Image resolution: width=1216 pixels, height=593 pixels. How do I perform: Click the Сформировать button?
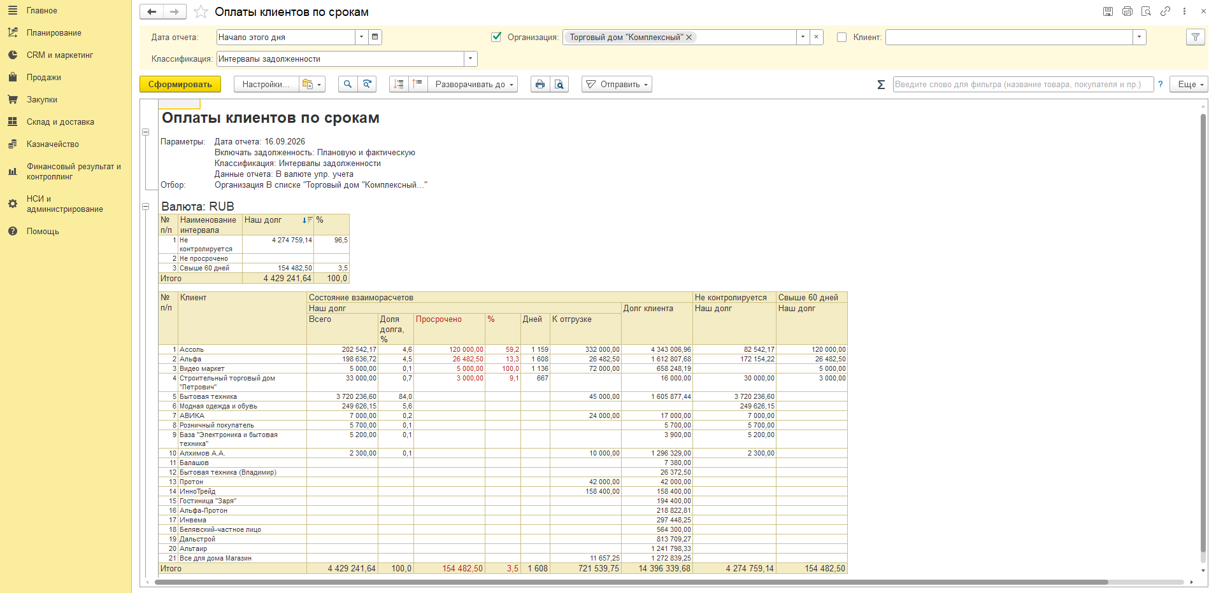click(x=180, y=84)
